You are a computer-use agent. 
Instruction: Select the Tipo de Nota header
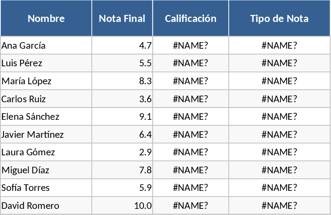click(279, 18)
